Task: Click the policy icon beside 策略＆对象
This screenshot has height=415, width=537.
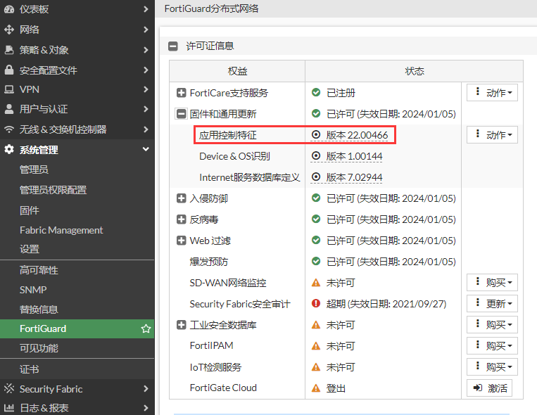Action: pos(9,50)
